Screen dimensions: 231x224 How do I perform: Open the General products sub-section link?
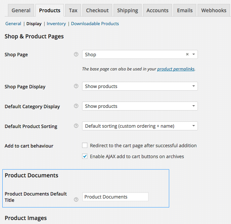[13, 24]
